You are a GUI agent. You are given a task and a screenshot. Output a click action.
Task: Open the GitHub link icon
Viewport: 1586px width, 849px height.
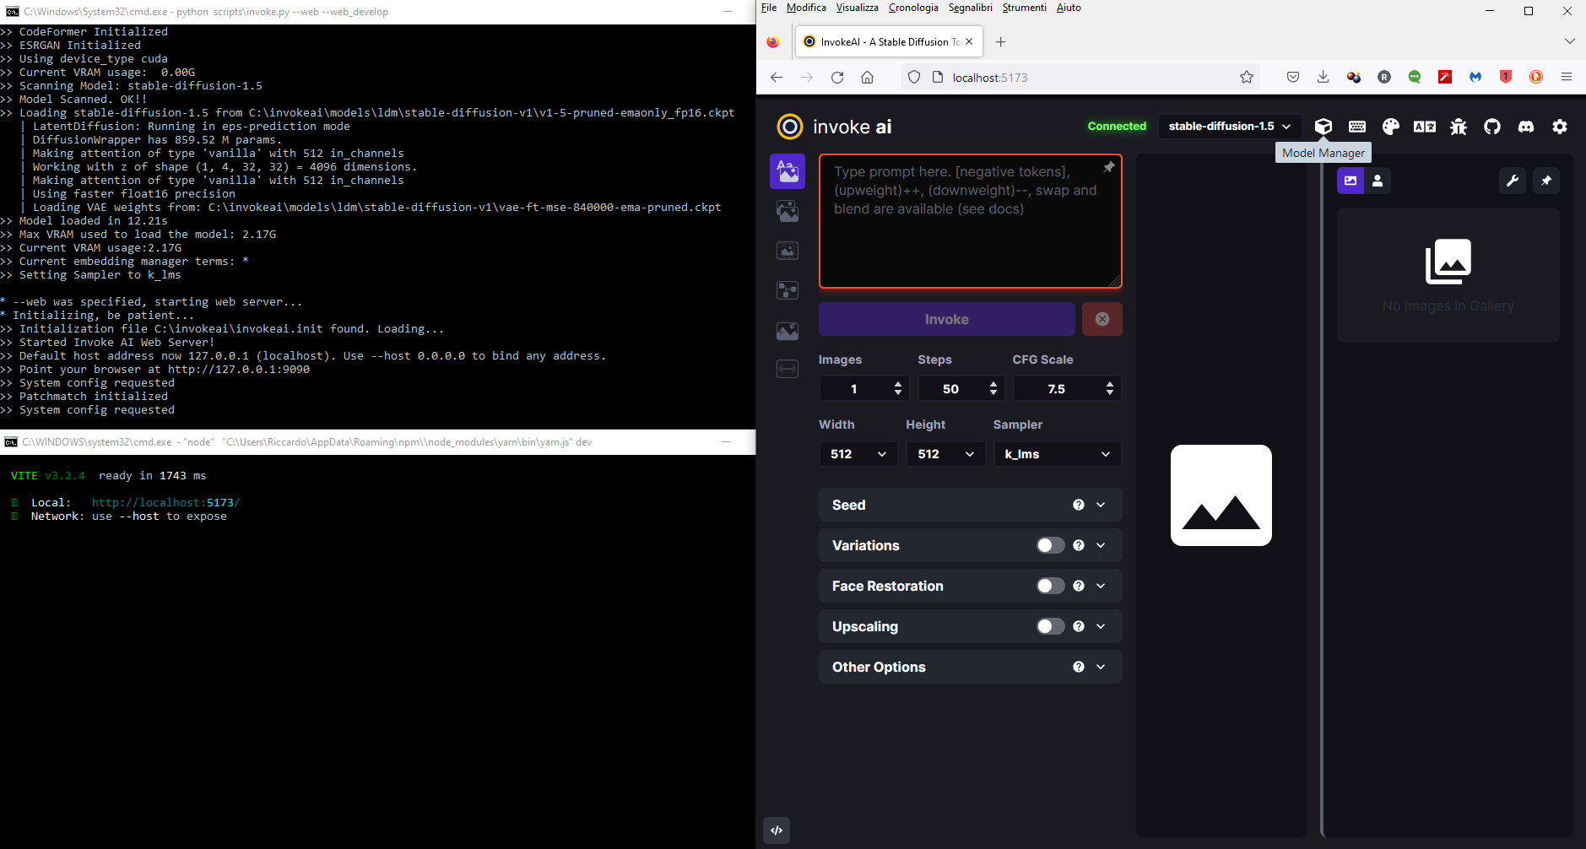(1492, 127)
